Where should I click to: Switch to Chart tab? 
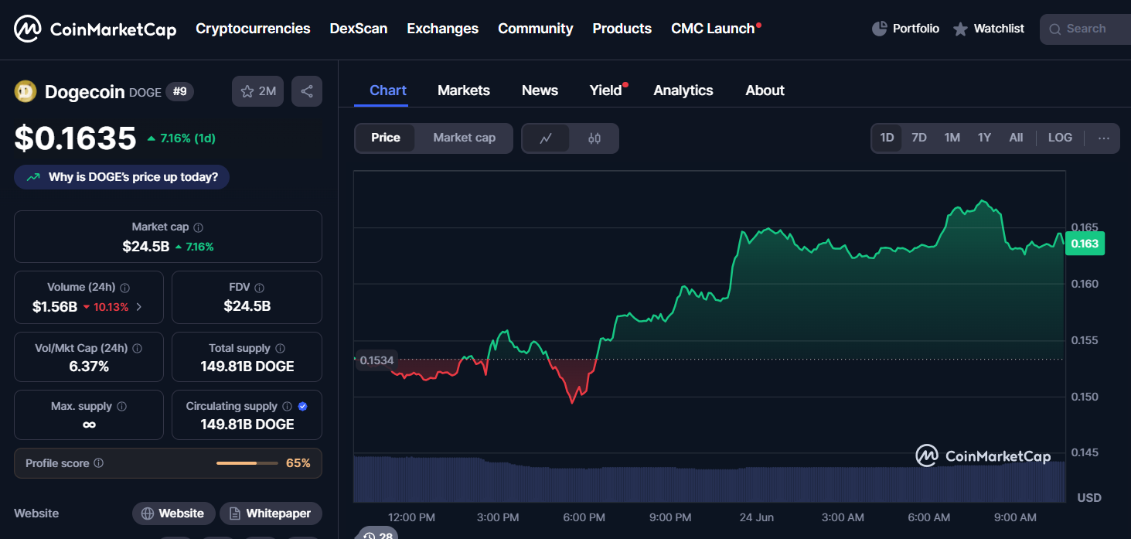coord(388,90)
